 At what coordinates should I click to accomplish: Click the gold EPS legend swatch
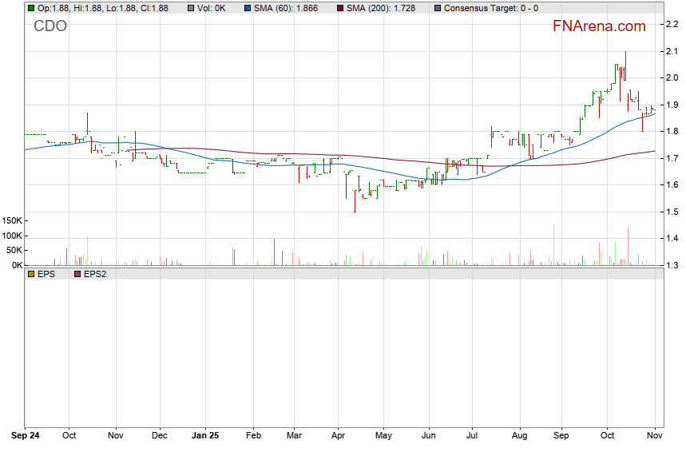point(30,274)
